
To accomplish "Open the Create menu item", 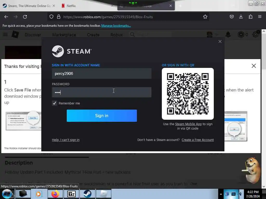I will 93,35.
